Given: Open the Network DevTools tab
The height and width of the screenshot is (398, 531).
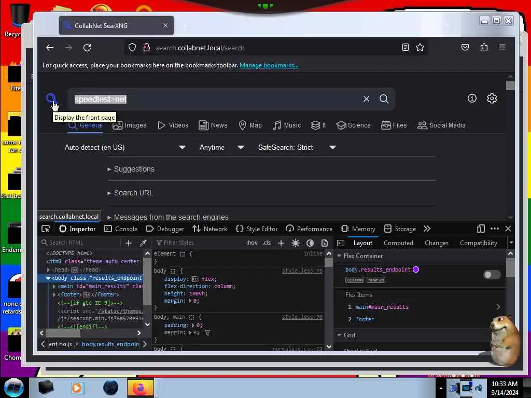Looking at the screenshot, I should [x=210, y=229].
